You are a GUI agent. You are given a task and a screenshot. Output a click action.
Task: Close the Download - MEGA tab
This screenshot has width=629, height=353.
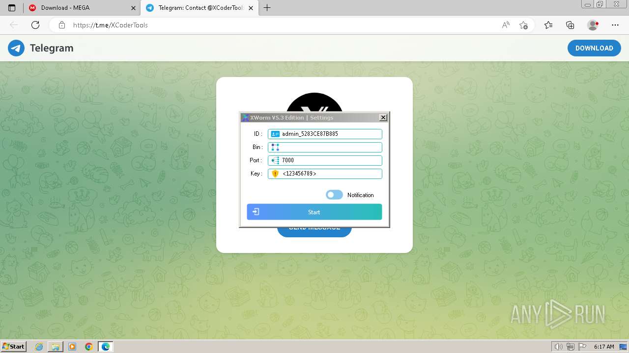coord(133,8)
